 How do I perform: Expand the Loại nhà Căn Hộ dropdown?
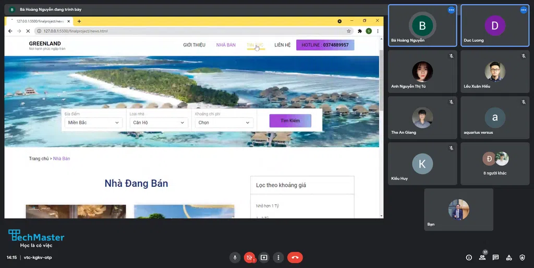[159, 123]
